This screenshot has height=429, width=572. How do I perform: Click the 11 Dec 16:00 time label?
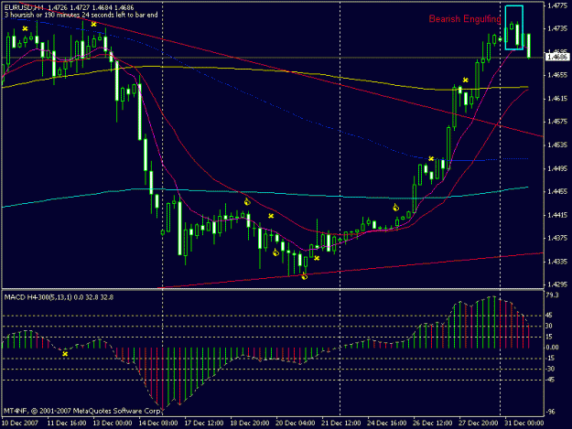[x=67, y=424]
